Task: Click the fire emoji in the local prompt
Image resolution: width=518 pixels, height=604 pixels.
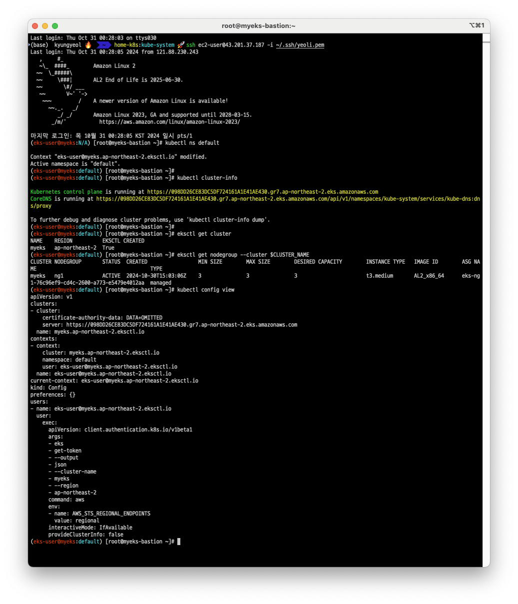Action: pyautogui.click(x=88, y=45)
